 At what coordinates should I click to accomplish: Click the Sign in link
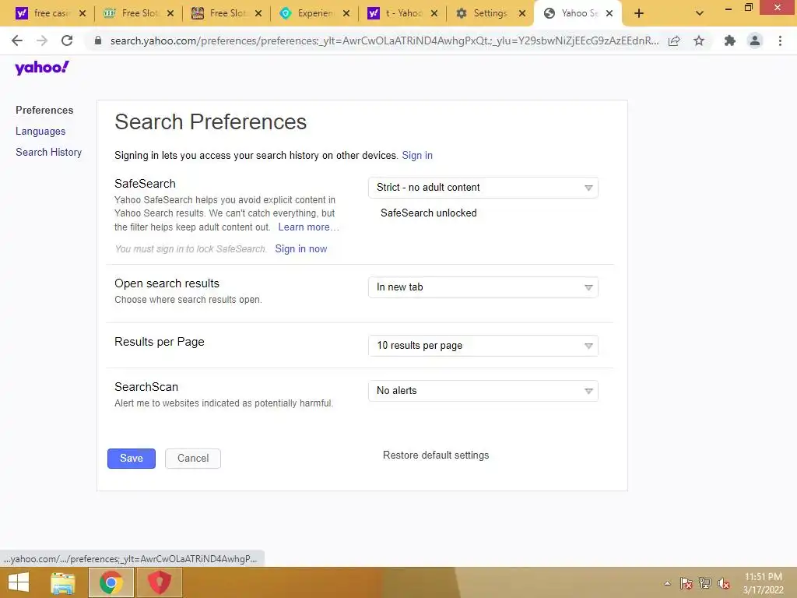point(417,155)
